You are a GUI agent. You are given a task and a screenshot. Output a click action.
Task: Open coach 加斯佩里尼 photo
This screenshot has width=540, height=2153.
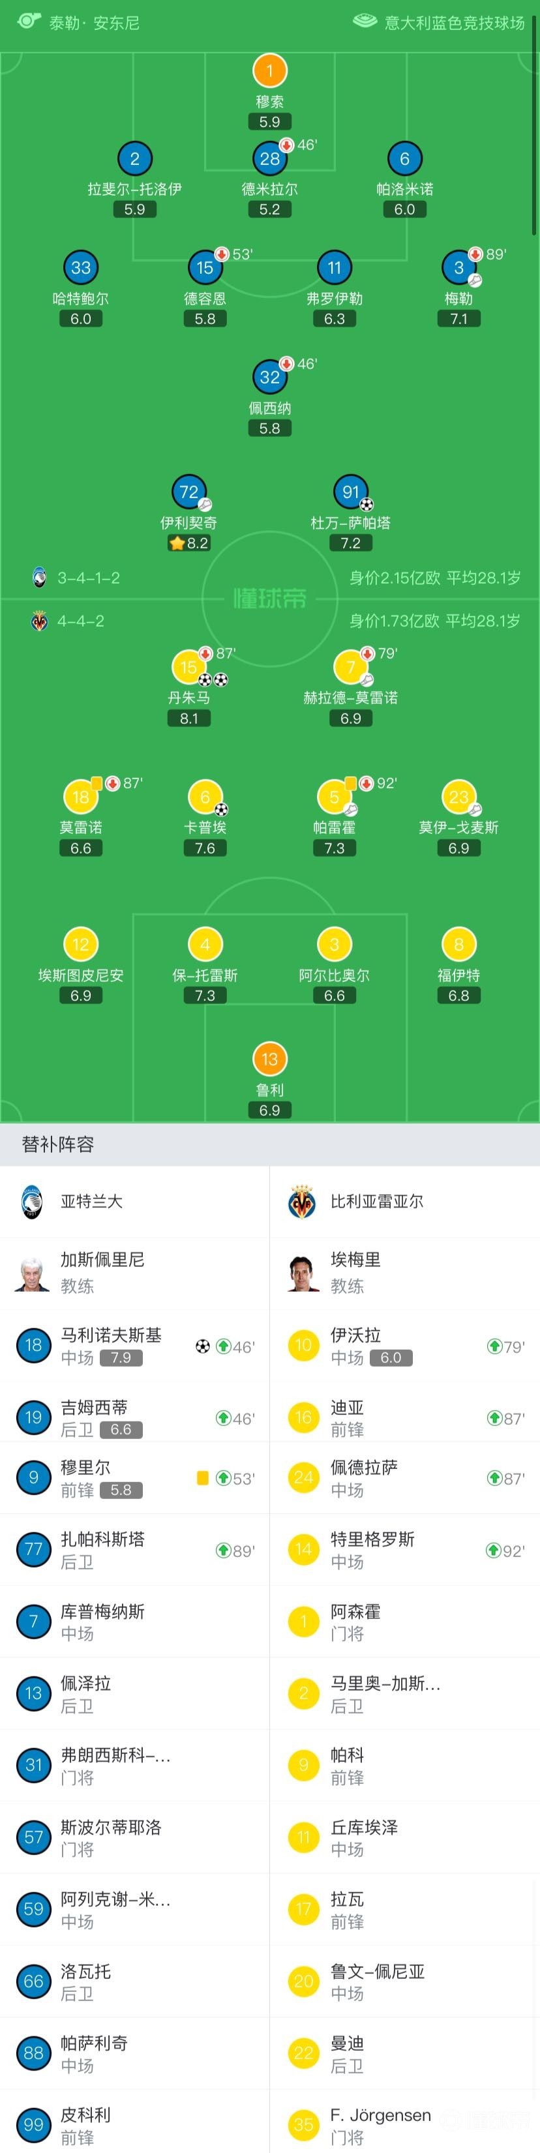tap(32, 1273)
